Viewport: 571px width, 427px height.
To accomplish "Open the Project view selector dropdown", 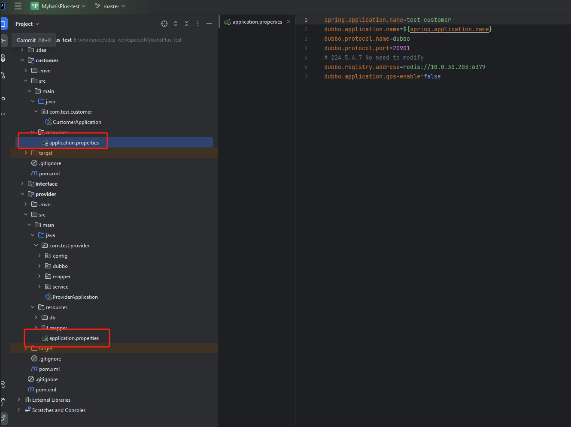I will (27, 24).
